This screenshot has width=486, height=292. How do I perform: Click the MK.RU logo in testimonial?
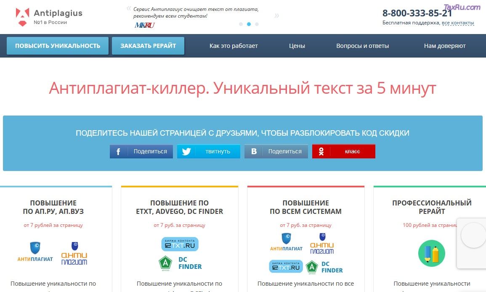pos(144,25)
